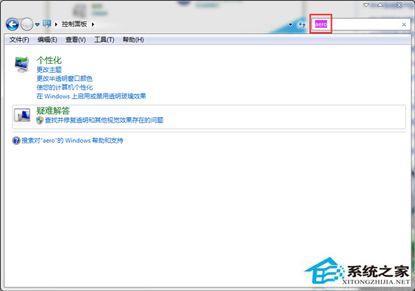Image resolution: width=415 pixels, height=291 pixels.
Task: Open 使您的计算机个性化 link
Action: (x=64, y=87)
